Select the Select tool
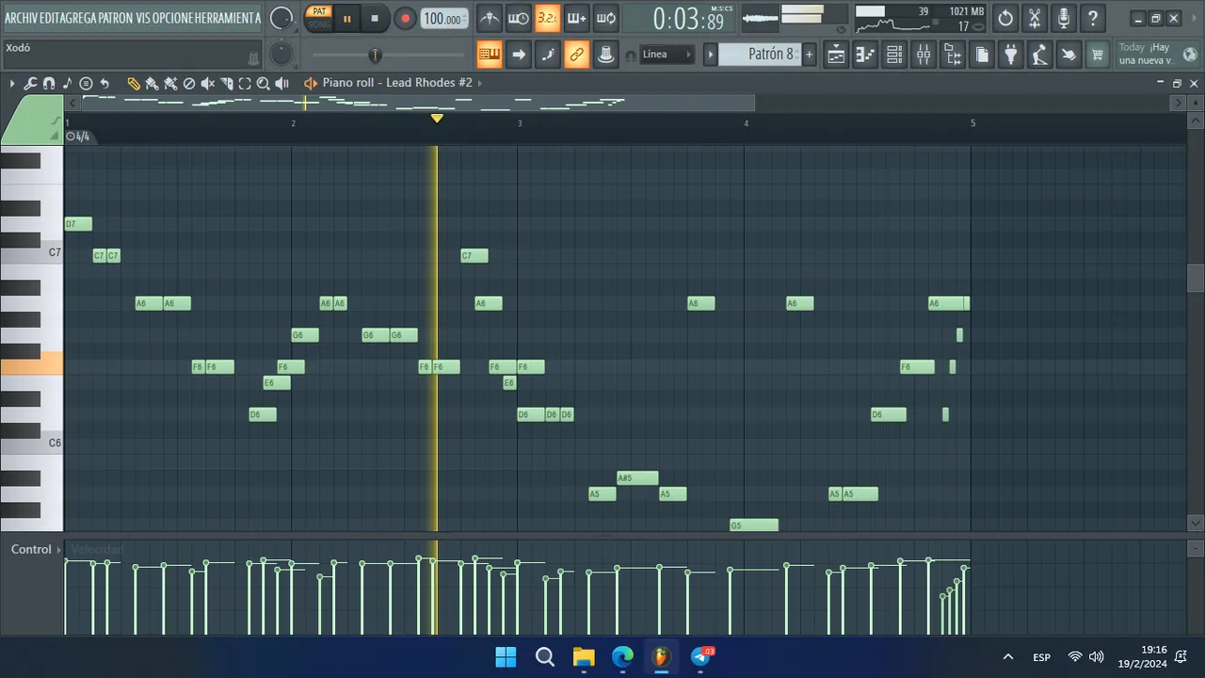Viewport: 1205px width, 678px height. (245, 83)
